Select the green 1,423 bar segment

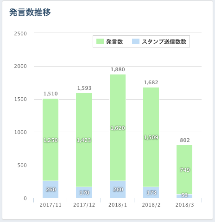84,140
